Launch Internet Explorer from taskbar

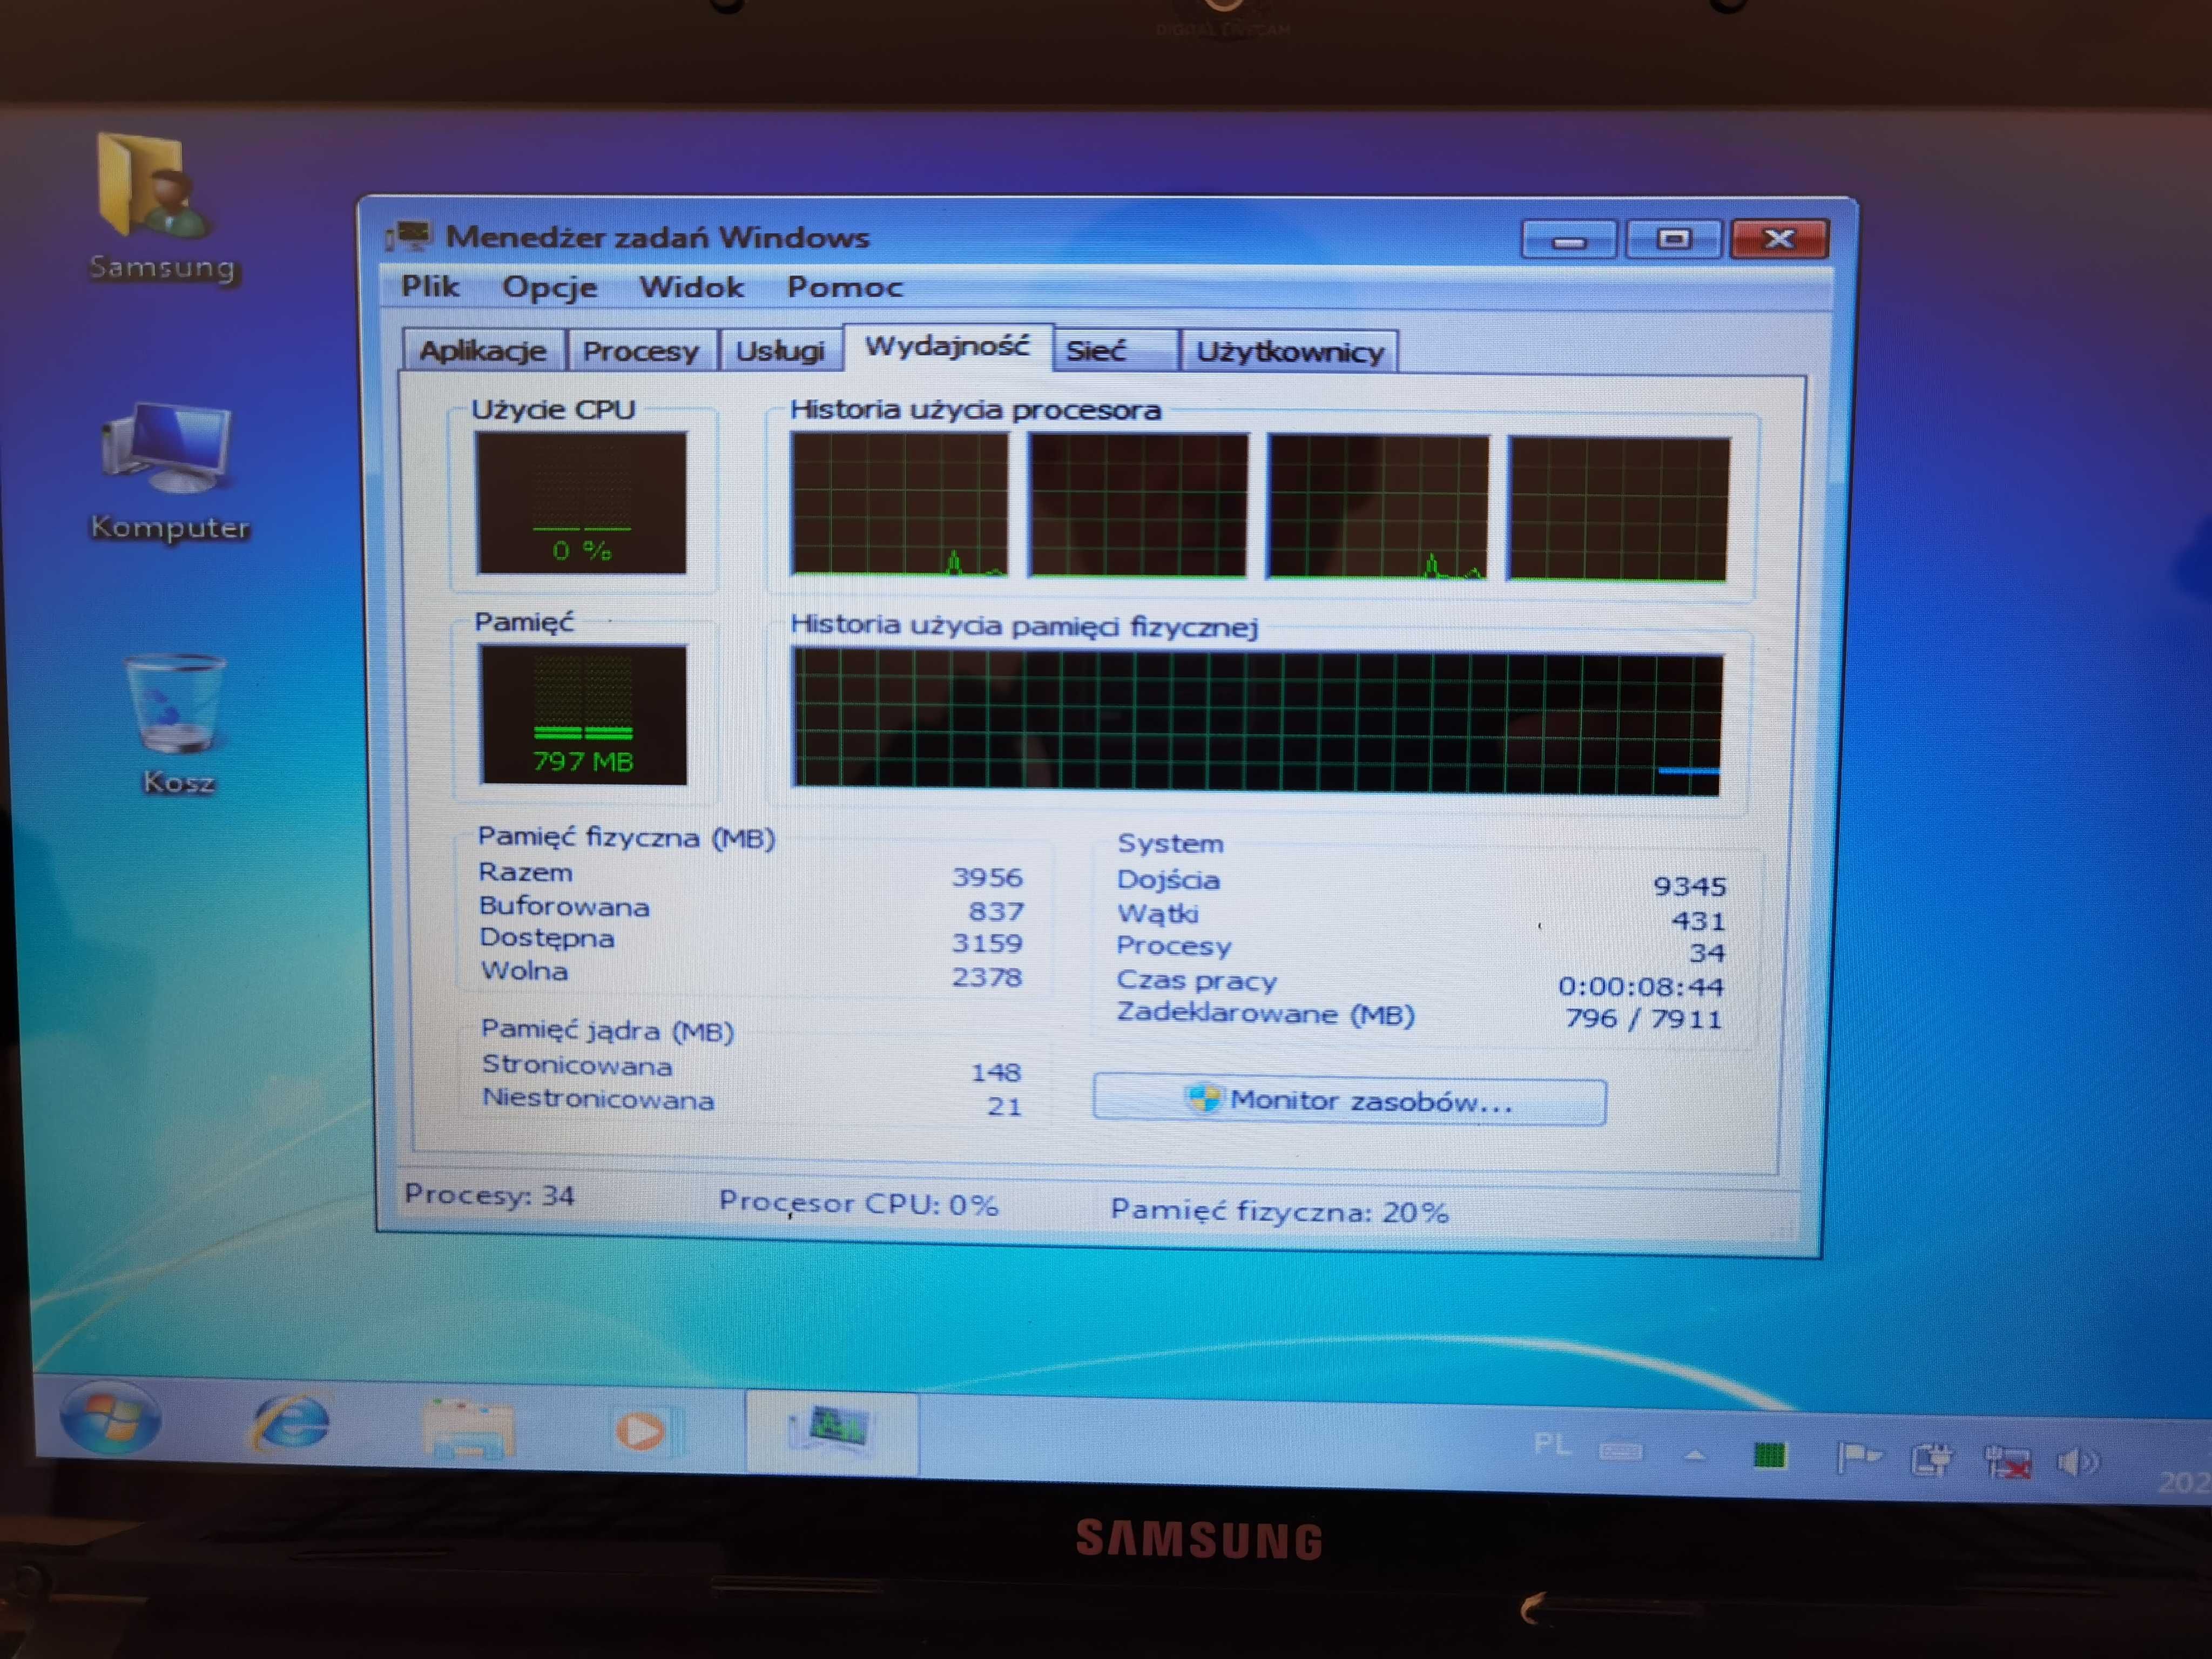coord(290,1422)
